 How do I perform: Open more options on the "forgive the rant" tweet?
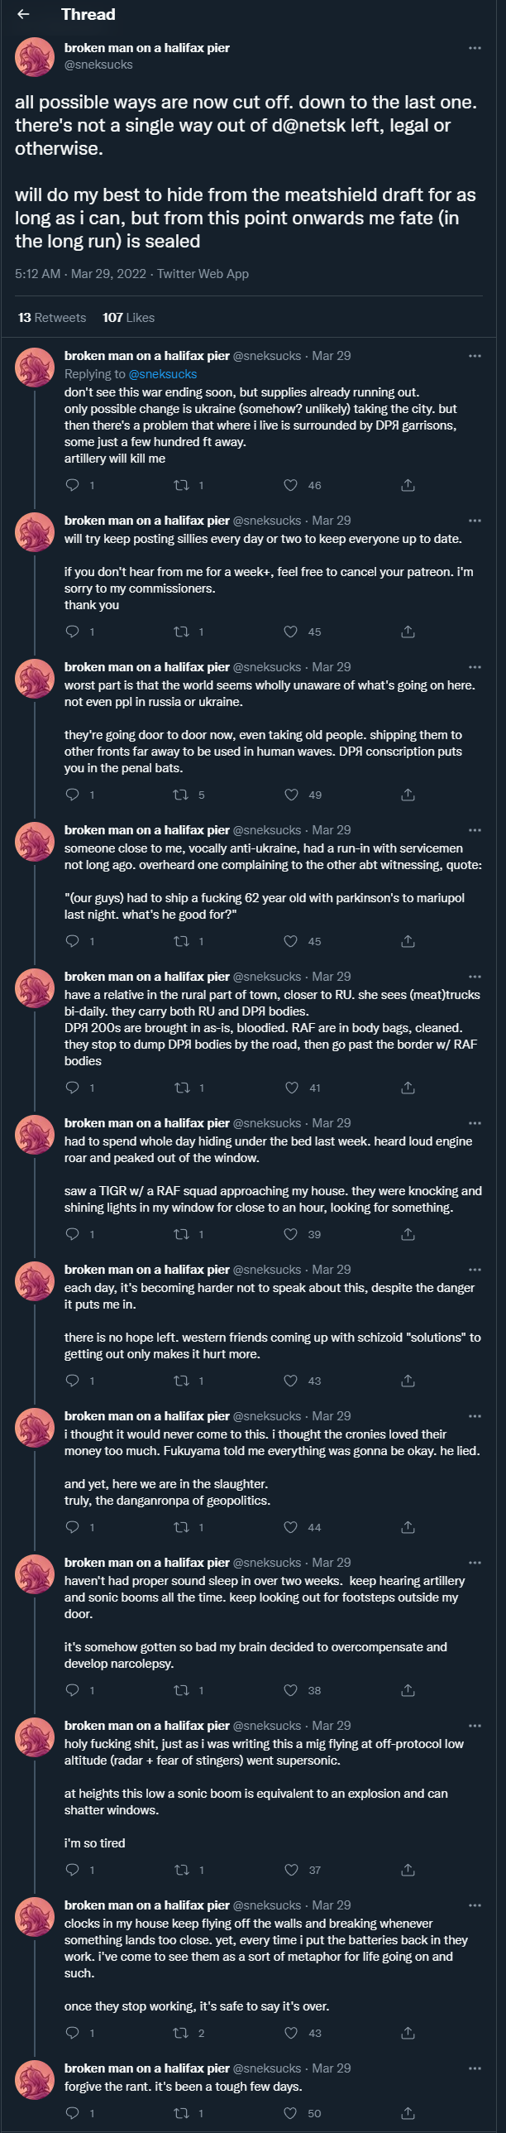coord(475,2068)
